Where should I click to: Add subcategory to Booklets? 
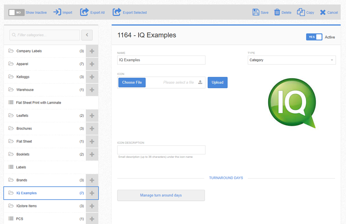tap(92, 154)
